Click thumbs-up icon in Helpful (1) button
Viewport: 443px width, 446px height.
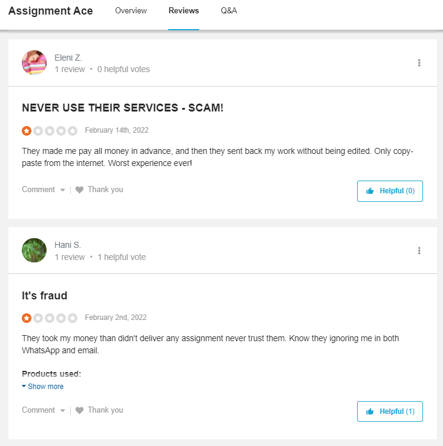coord(370,411)
